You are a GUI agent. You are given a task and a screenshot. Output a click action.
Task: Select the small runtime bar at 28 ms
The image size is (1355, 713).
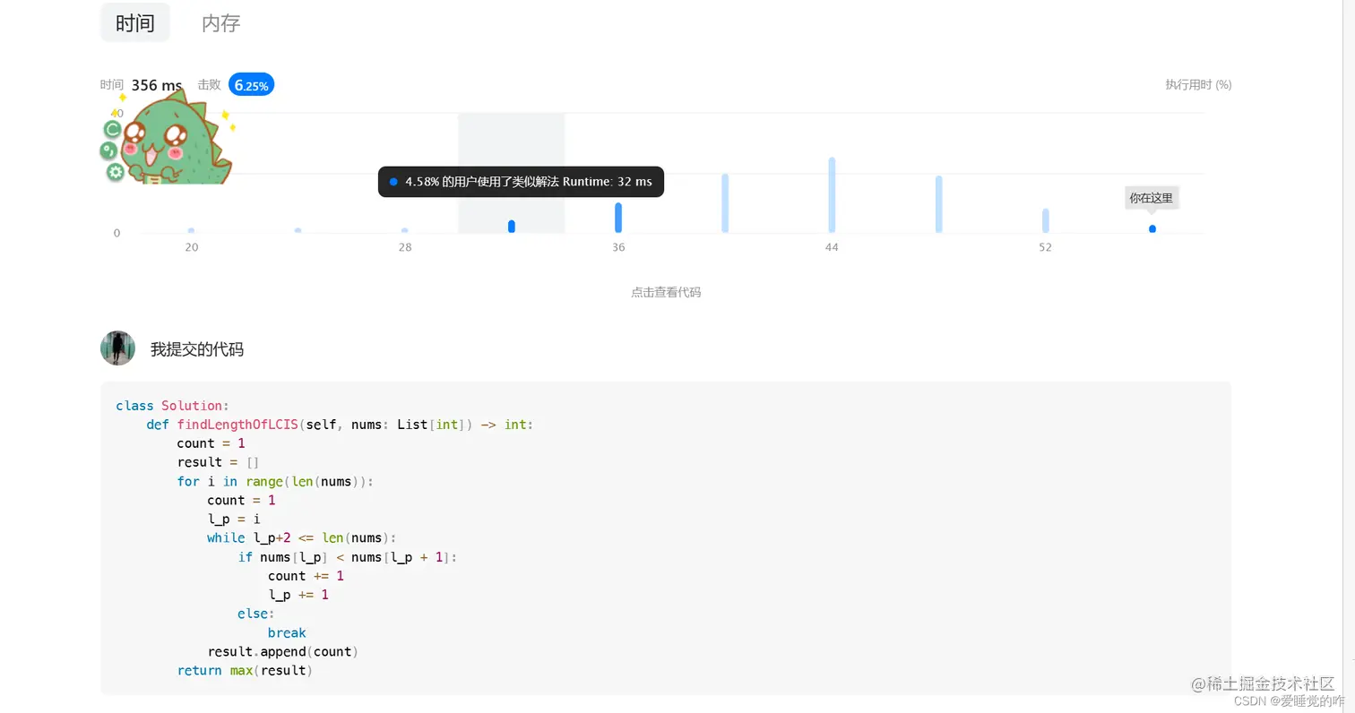pyautogui.click(x=405, y=230)
